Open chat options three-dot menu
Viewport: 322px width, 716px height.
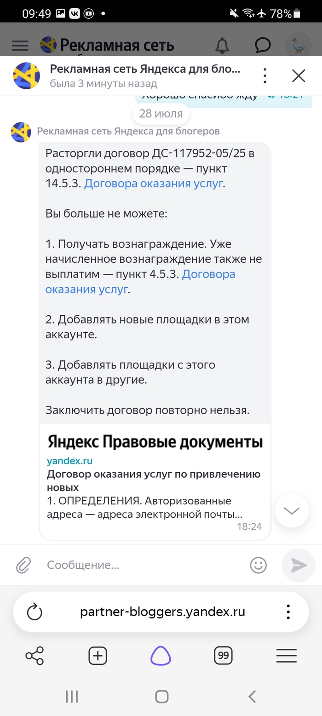[x=265, y=76]
